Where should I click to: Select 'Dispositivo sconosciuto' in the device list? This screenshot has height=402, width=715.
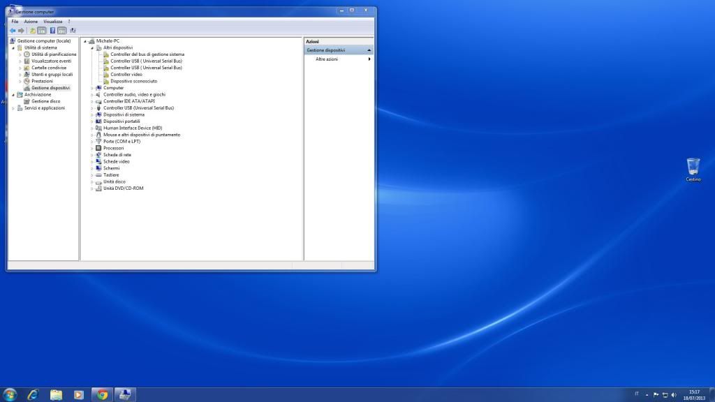coord(133,81)
